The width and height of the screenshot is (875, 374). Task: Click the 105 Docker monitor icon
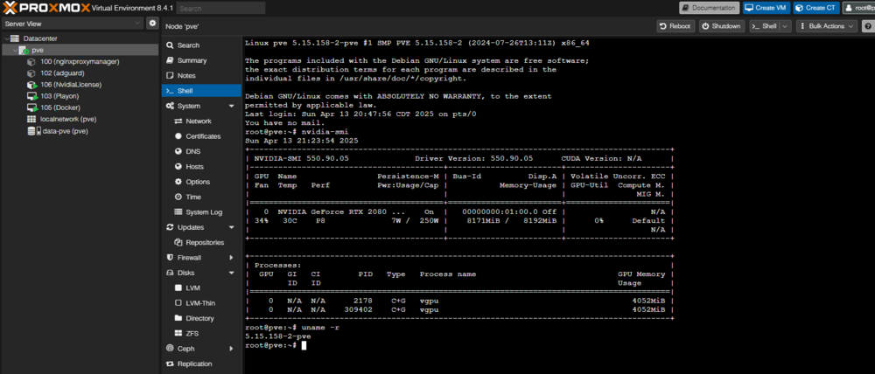click(x=31, y=107)
